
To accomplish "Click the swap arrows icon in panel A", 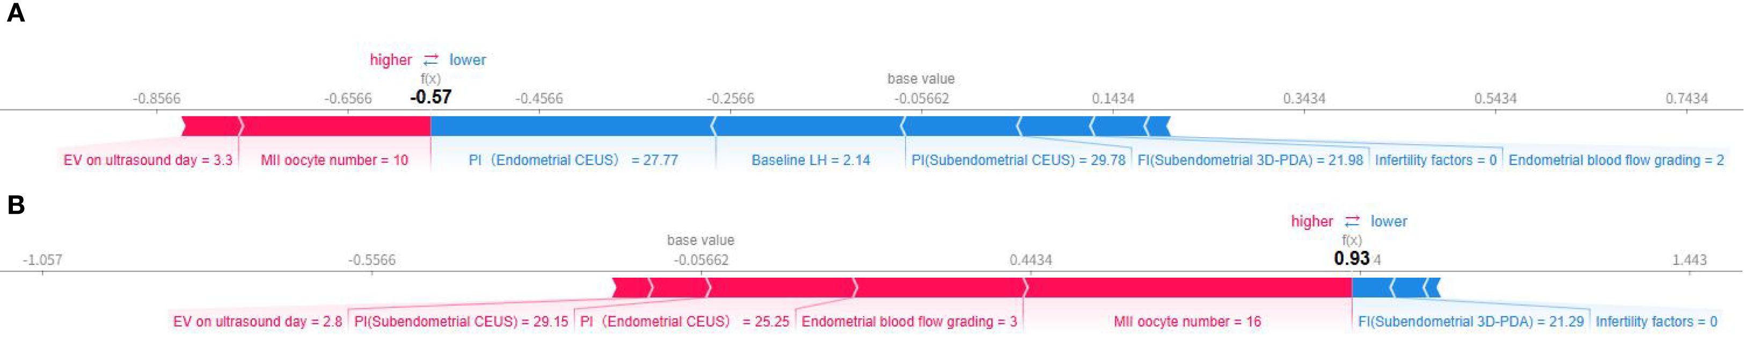I will click(x=431, y=60).
